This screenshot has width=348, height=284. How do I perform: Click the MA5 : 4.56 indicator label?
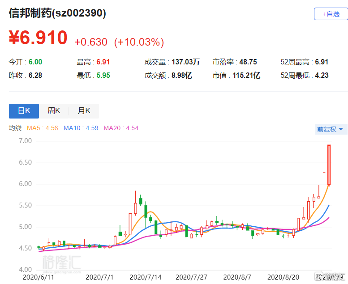point(43,128)
